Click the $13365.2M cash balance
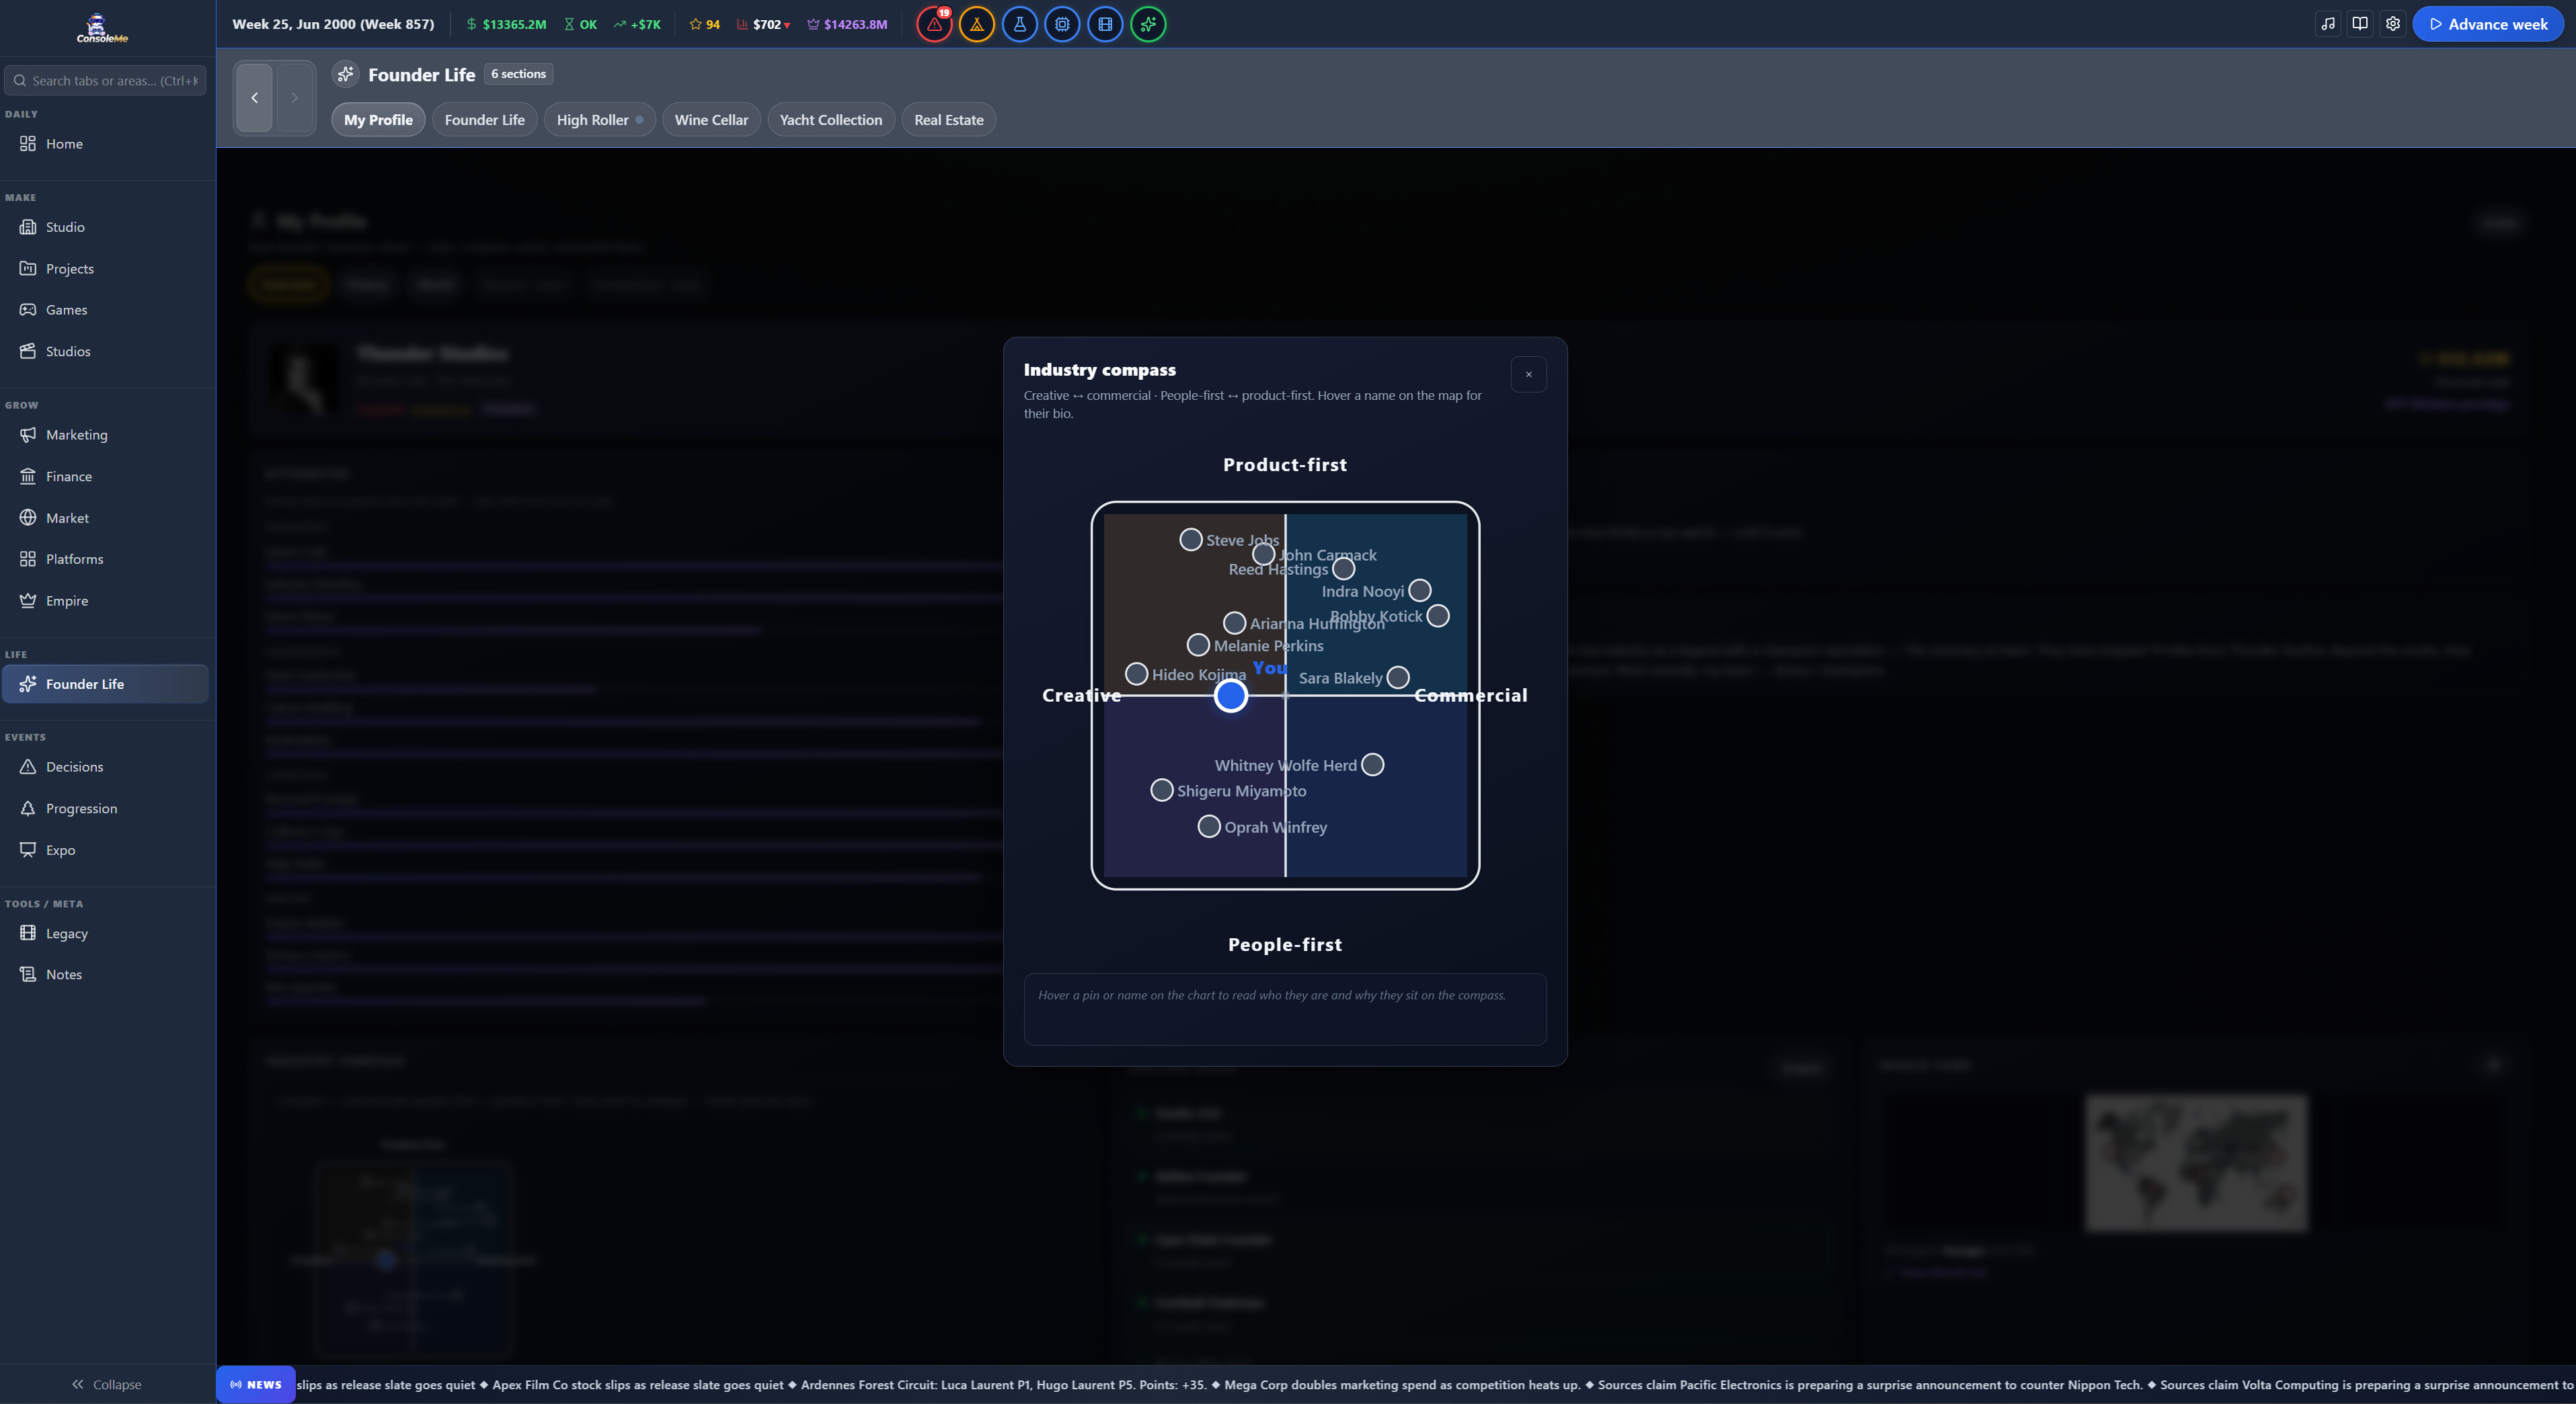The height and width of the screenshot is (1404, 2576). pos(506,24)
